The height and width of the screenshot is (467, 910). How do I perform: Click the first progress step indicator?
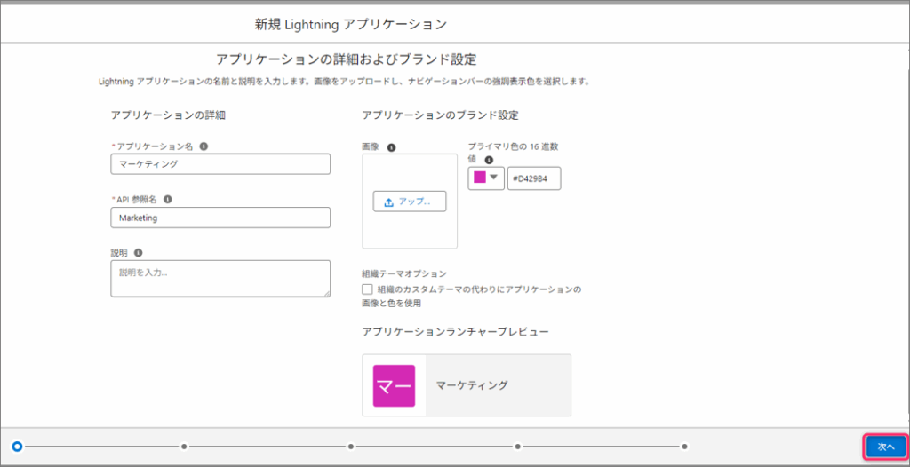17,447
